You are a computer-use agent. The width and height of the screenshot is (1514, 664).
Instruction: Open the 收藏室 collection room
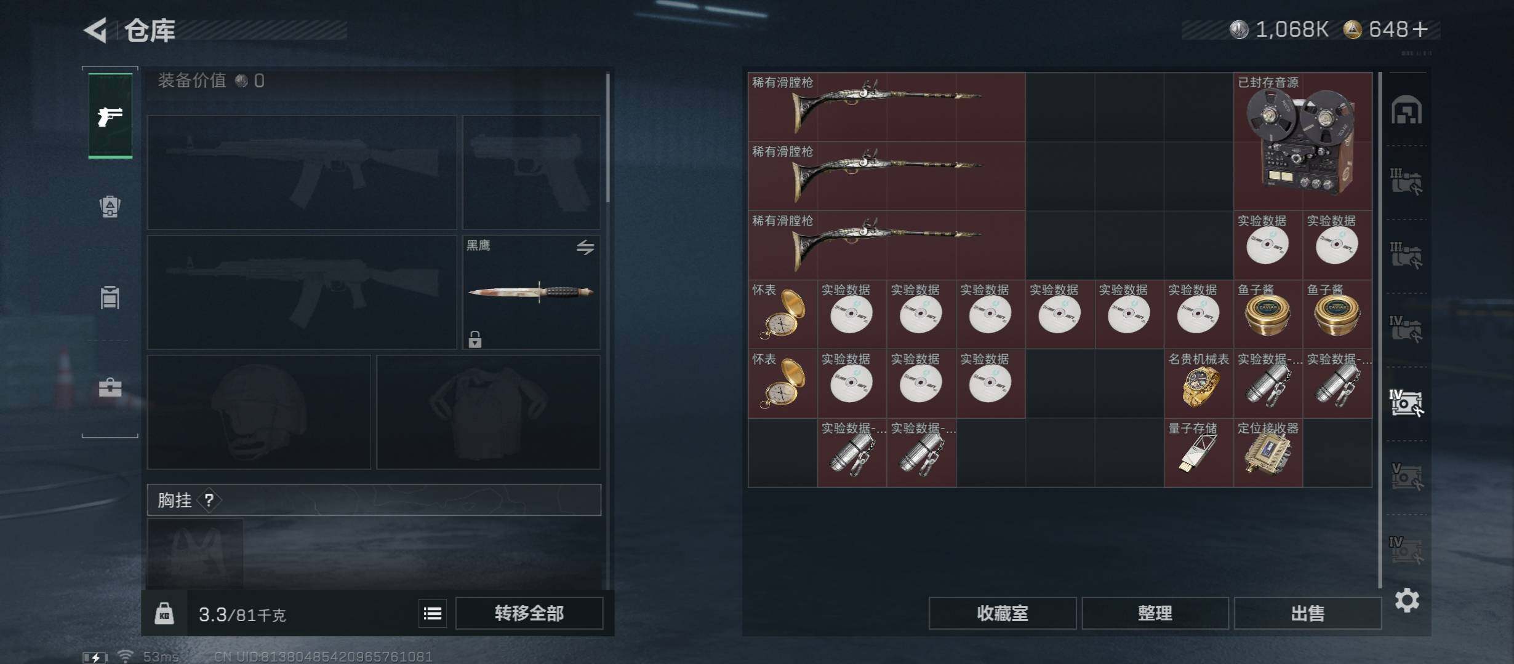[x=1003, y=614]
